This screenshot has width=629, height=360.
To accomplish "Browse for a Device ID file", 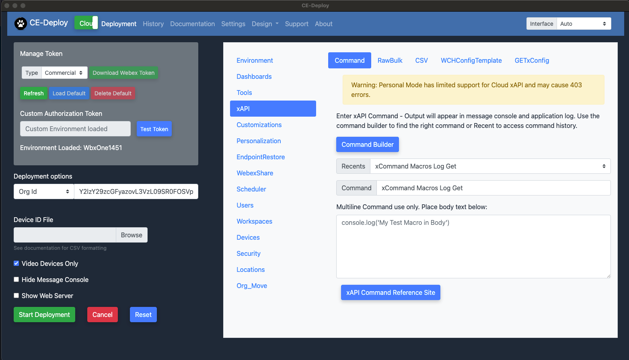I will 132,235.
